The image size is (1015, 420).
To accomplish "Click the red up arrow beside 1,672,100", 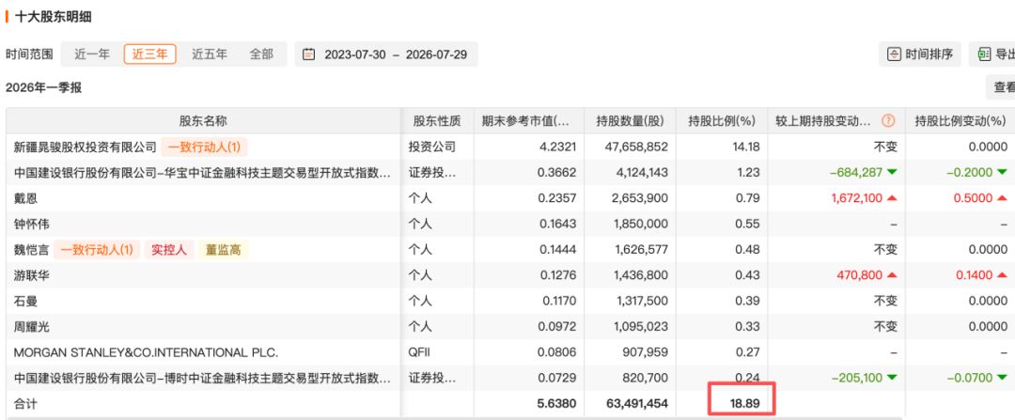I will click(x=893, y=198).
